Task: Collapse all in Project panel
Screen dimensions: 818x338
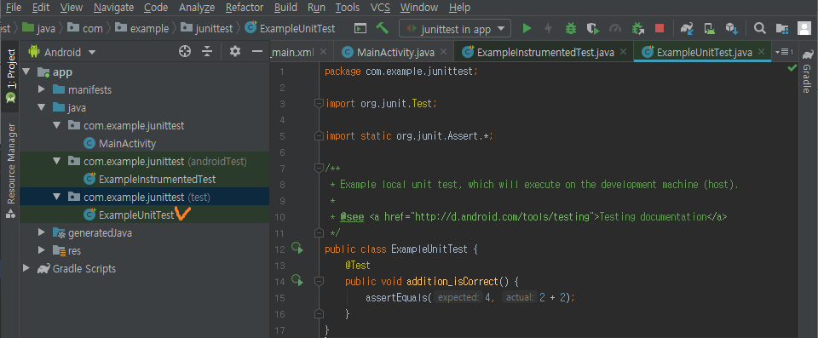Action: pos(207,51)
